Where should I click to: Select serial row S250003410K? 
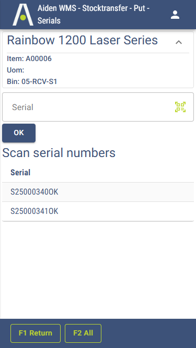[98, 211]
